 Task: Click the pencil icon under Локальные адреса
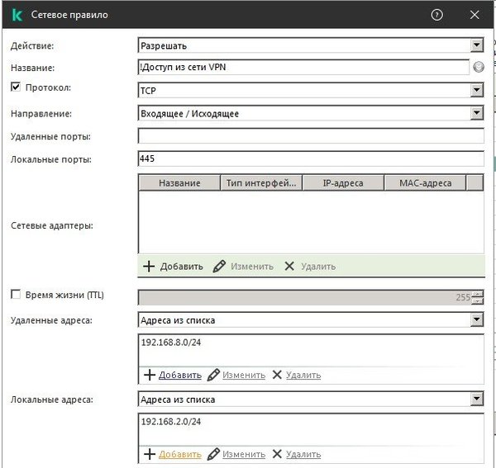coord(213,454)
